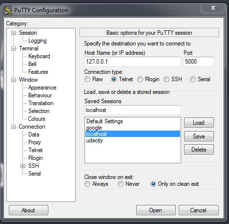Focus the Host Name input field

(x=133, y=62)
